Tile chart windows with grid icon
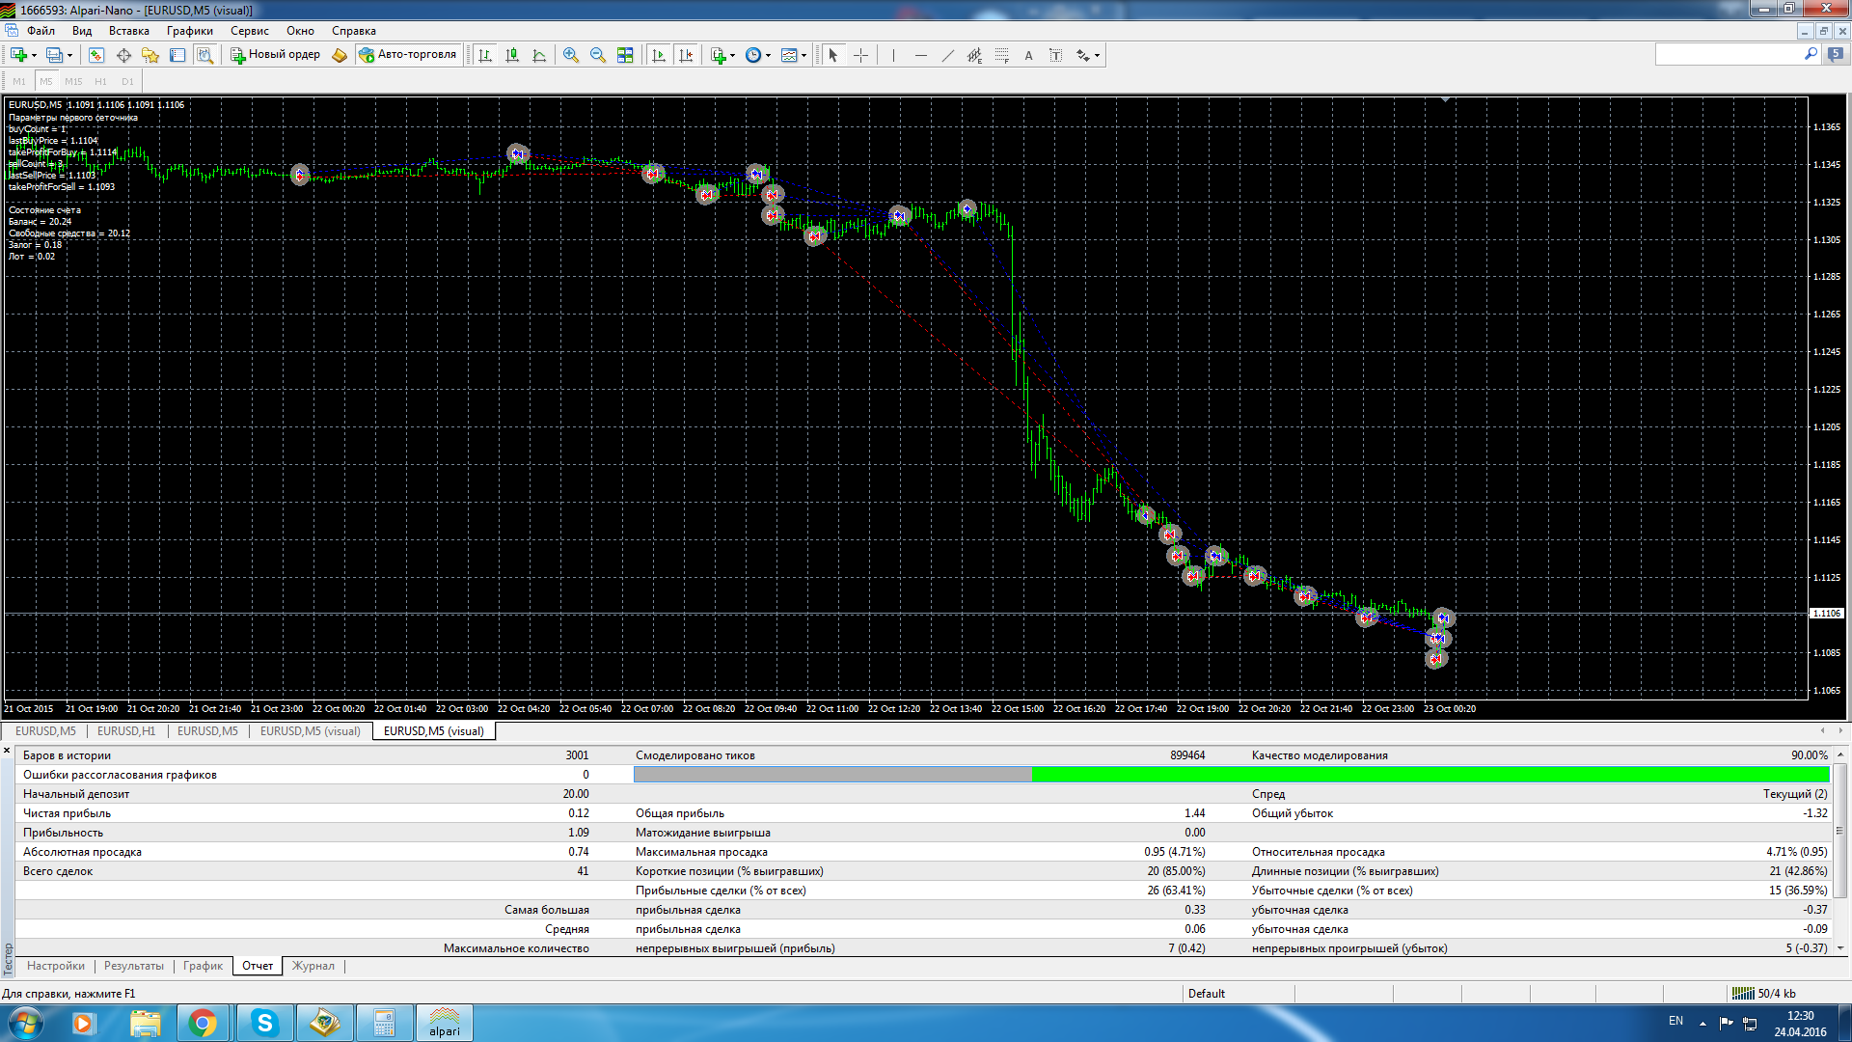 625,55
